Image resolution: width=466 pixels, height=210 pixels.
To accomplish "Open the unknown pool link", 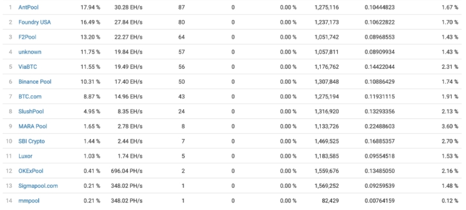I will (x=30, y=52).
